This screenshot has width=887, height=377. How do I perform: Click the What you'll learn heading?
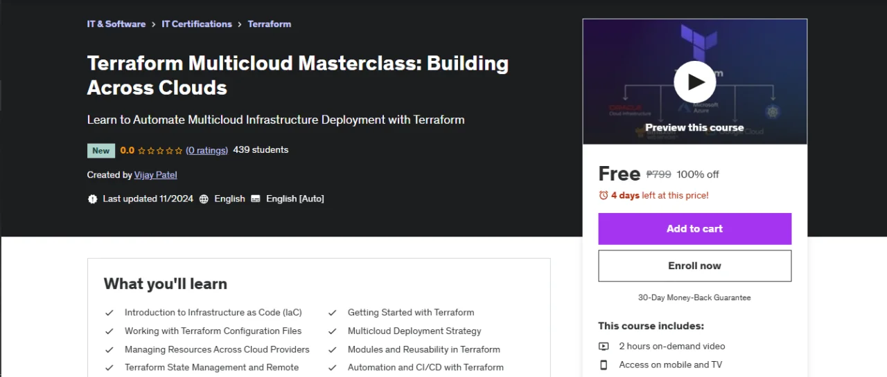[x=166, y=284]
